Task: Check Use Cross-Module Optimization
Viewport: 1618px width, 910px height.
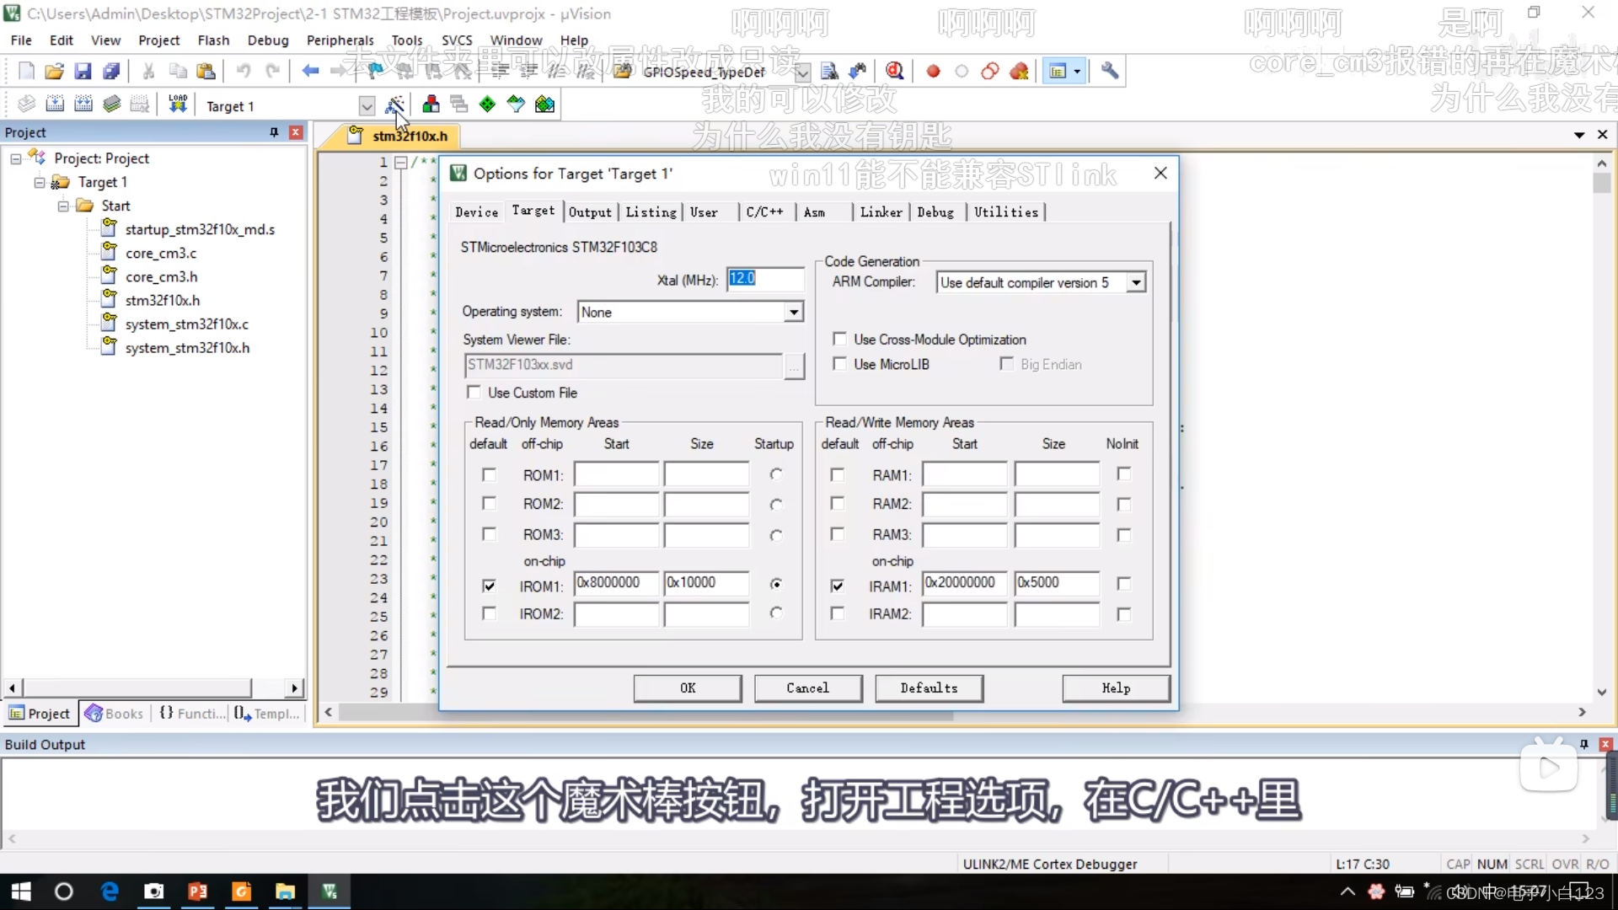Action: [x=839, y=339]
